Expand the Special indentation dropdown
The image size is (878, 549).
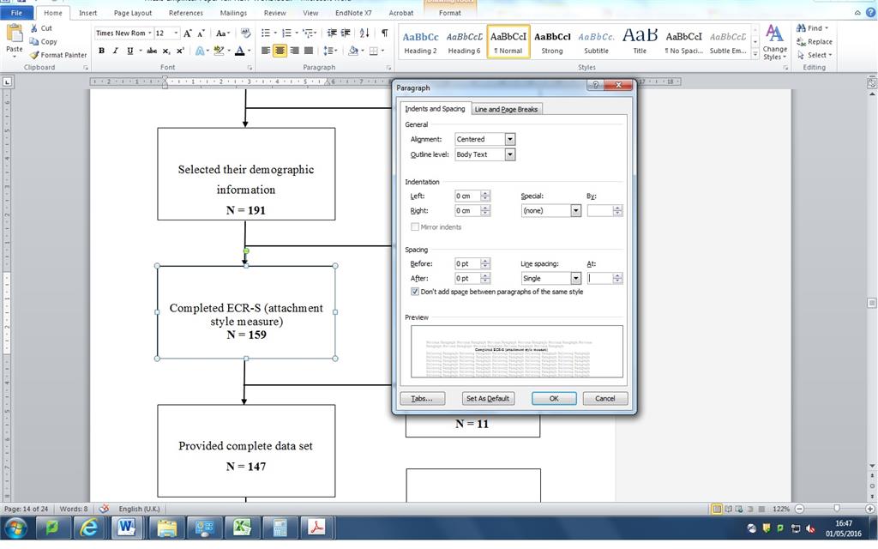(x=575, y=211)
